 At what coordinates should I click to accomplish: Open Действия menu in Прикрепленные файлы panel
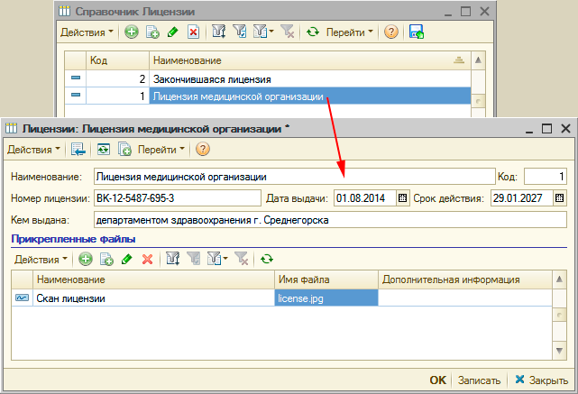coord(42,260)
